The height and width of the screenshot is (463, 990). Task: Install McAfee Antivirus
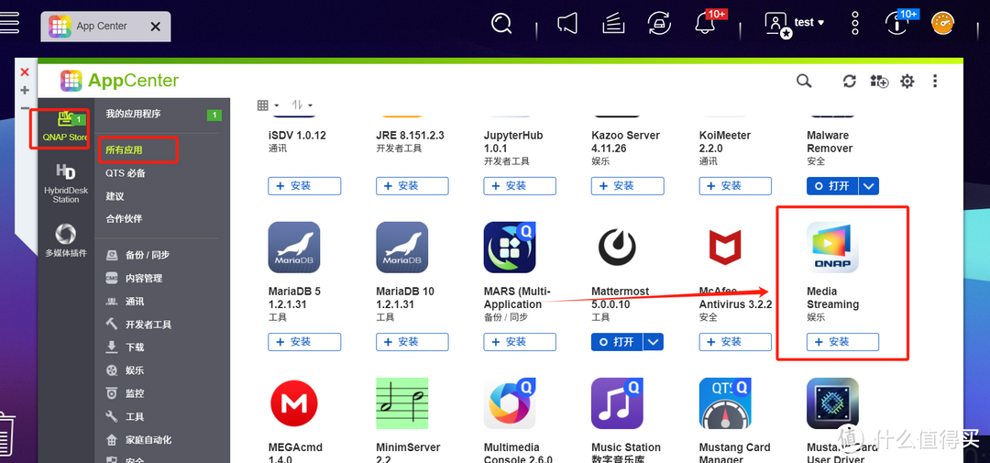(x=735, y=342)
